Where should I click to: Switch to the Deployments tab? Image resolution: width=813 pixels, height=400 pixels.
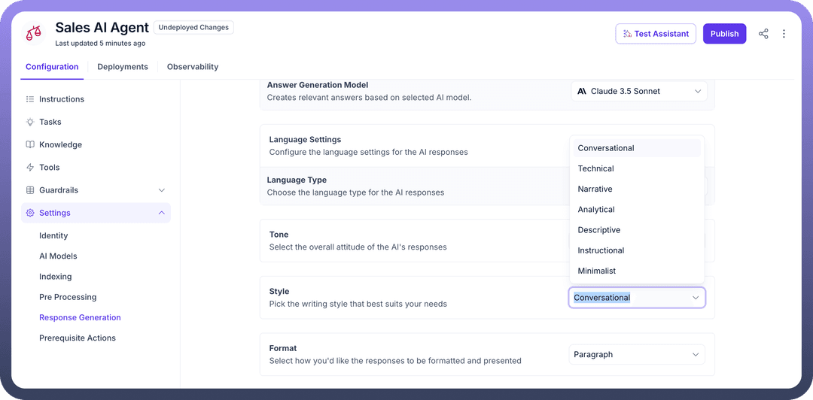[x=123, y=67]
